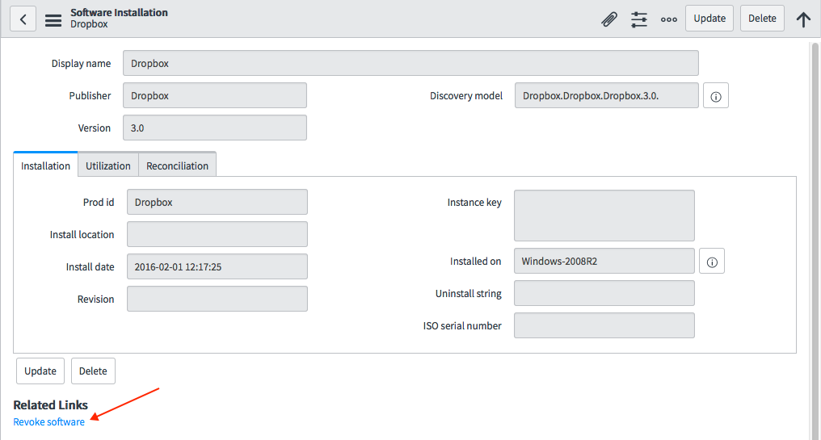Click the Install location label
This screenshot has height=440, width=821.
click(x=82, y=234)
